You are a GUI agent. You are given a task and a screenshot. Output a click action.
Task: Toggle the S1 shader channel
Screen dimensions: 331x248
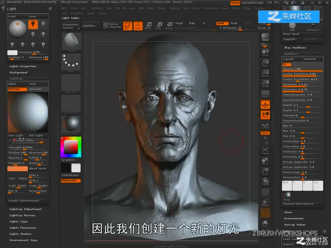coord(287,64)
